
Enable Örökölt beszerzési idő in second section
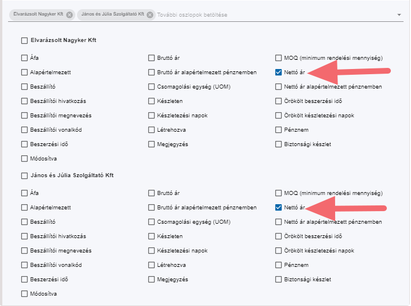click(279, 236)
